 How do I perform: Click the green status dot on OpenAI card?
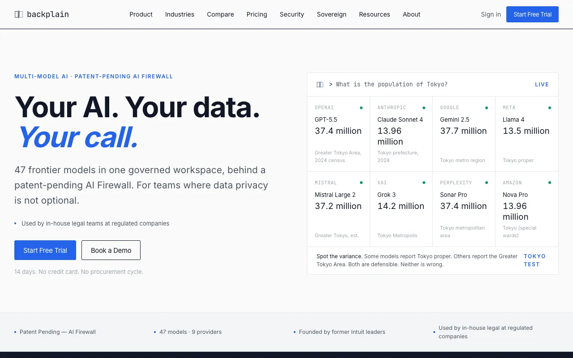(x=361, y=108)
